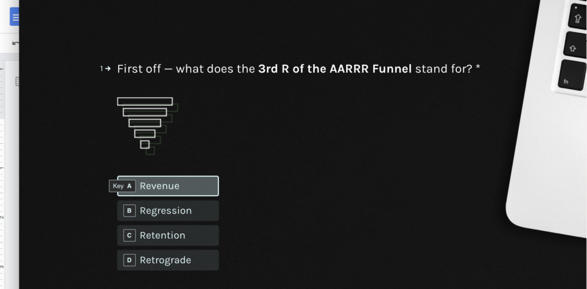Click the shift key in laptop photo
Screen dimensions: 587x289
pos(574,46)
